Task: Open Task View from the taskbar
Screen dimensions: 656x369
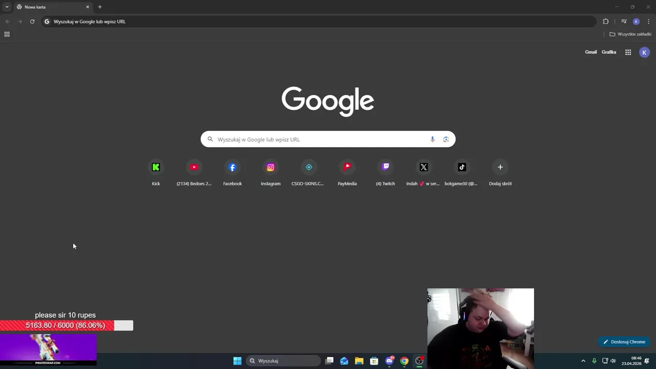Action: coord(330,361)
